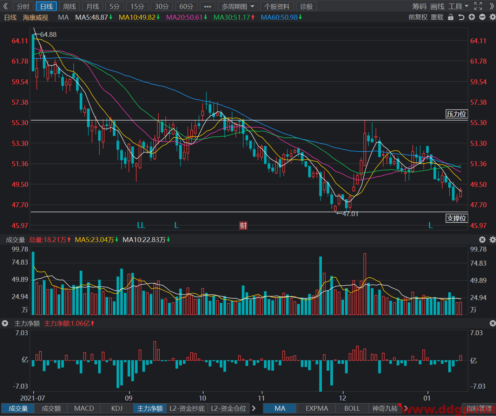Select the BOLL overlay tab
Viewport: 496px width, 416px height.
coord(352,408)
